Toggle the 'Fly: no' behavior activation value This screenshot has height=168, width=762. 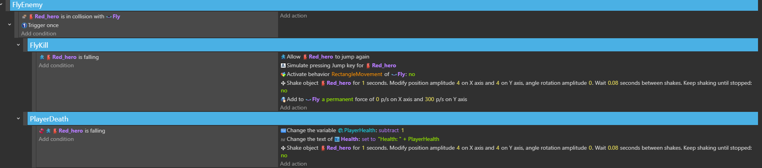(412, 74)
